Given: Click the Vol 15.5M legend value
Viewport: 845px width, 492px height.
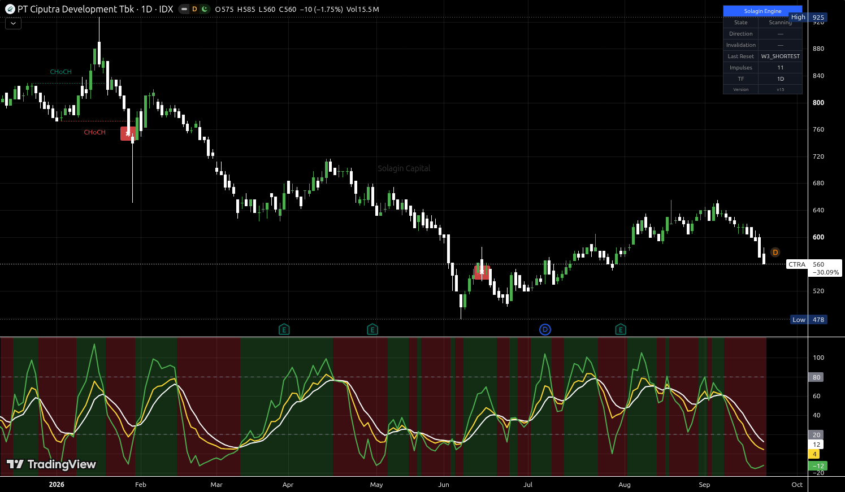Looking at the screenshot, I should point(362,9).
